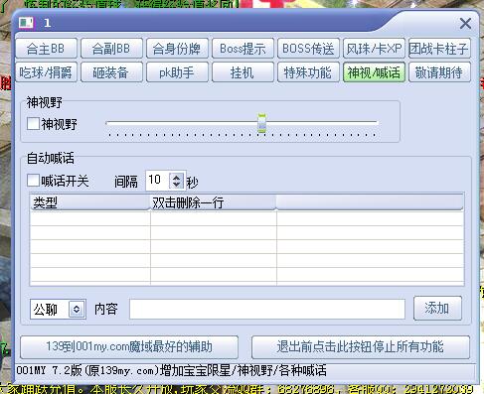The height and width of the screenshot is (394, 484).
Task: Increase the 间隔 seconds with the up arrow
Action: tap(176, 177)
